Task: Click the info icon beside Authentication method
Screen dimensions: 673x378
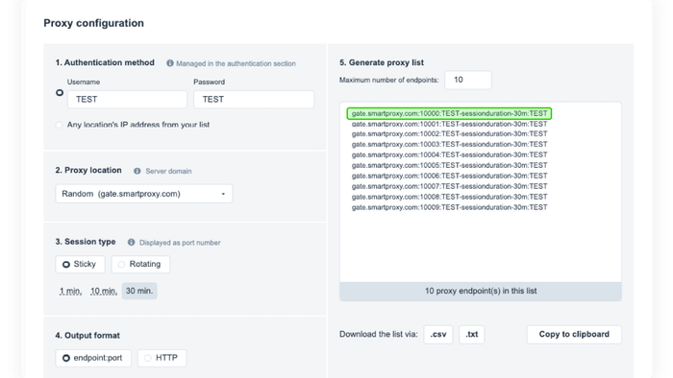Action: [170, 63]
